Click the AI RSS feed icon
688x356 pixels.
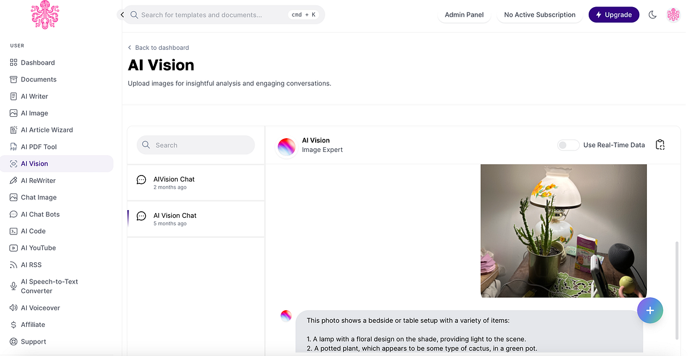pos(14,265)
